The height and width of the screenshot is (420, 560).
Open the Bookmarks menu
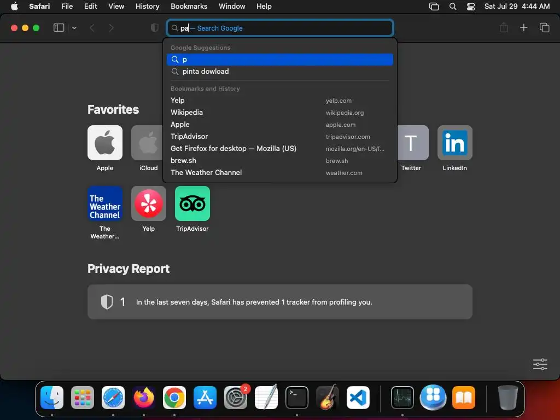point(189,6)
